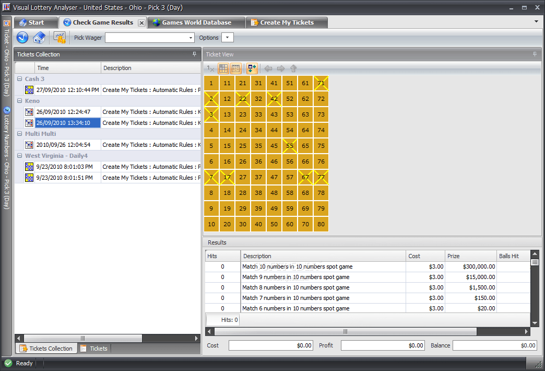This screenshot has width=545, height=371.
Task: Click the blue checkmark check results icon
Action: coord(22,38)
